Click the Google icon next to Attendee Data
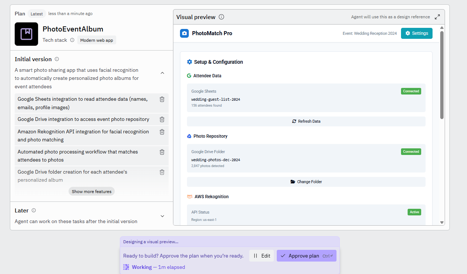This screenshot has width=467, height=274. coord(189,76)
